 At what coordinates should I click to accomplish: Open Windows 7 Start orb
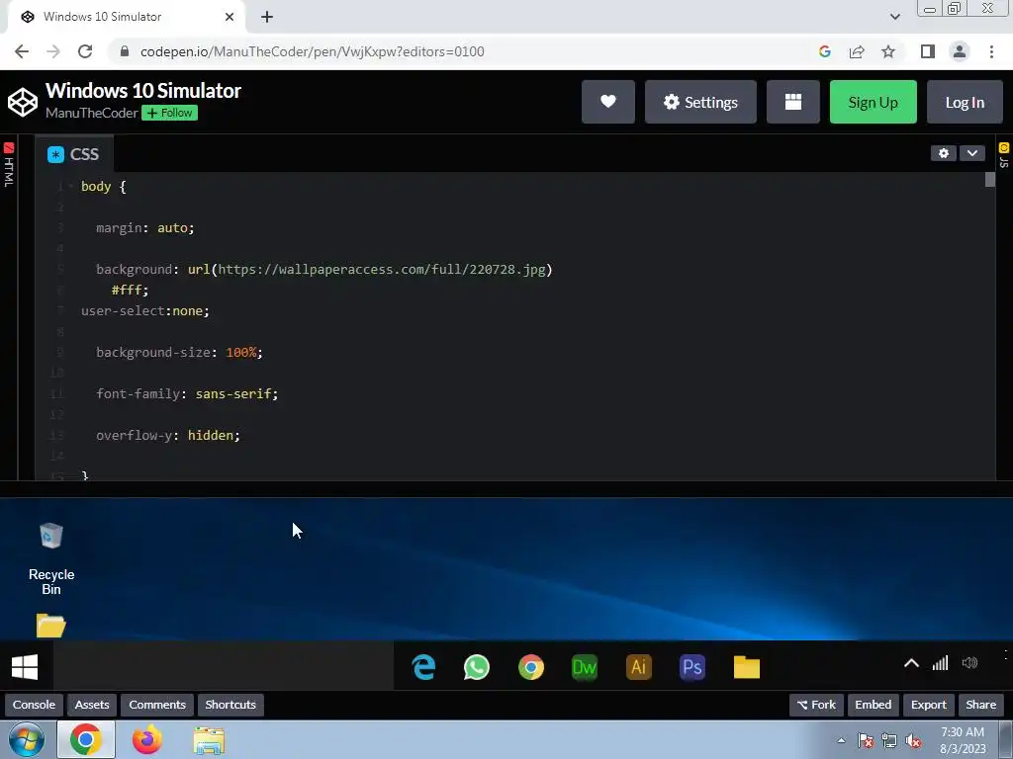(x=27, y=739)
